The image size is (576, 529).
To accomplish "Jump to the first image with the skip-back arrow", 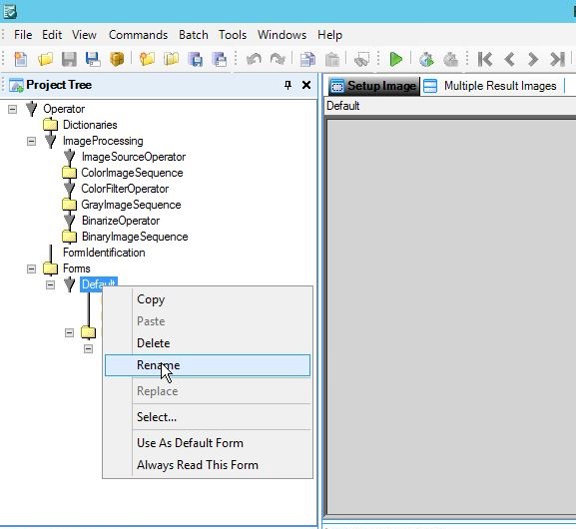I will click(x=485, y=59).
